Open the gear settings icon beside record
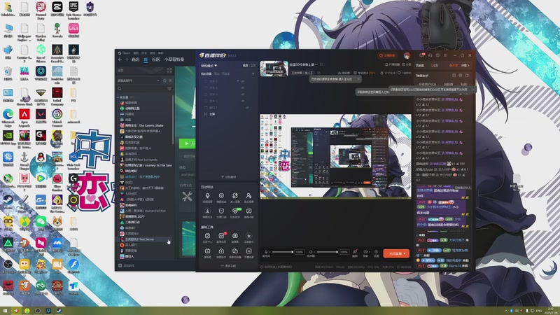 pyautogui.click(x=376, y=252)
